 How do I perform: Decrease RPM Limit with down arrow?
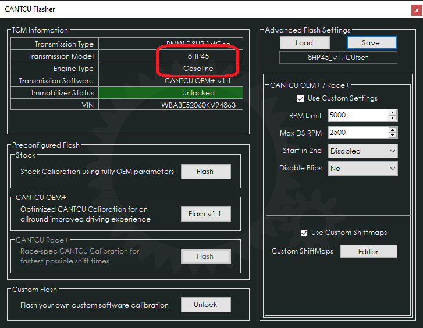[x=393, y=118]
